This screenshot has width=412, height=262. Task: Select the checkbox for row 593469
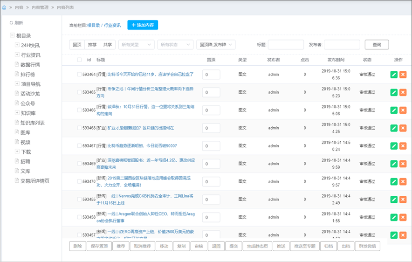point(79,164)
